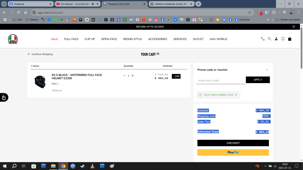
Task: Launch Steam from the taskbar
Action: click(x=83, y=166)
